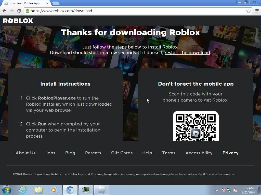Open Windows Explorer folder from taskbar

pyautogui.click(x=39, y=190)
